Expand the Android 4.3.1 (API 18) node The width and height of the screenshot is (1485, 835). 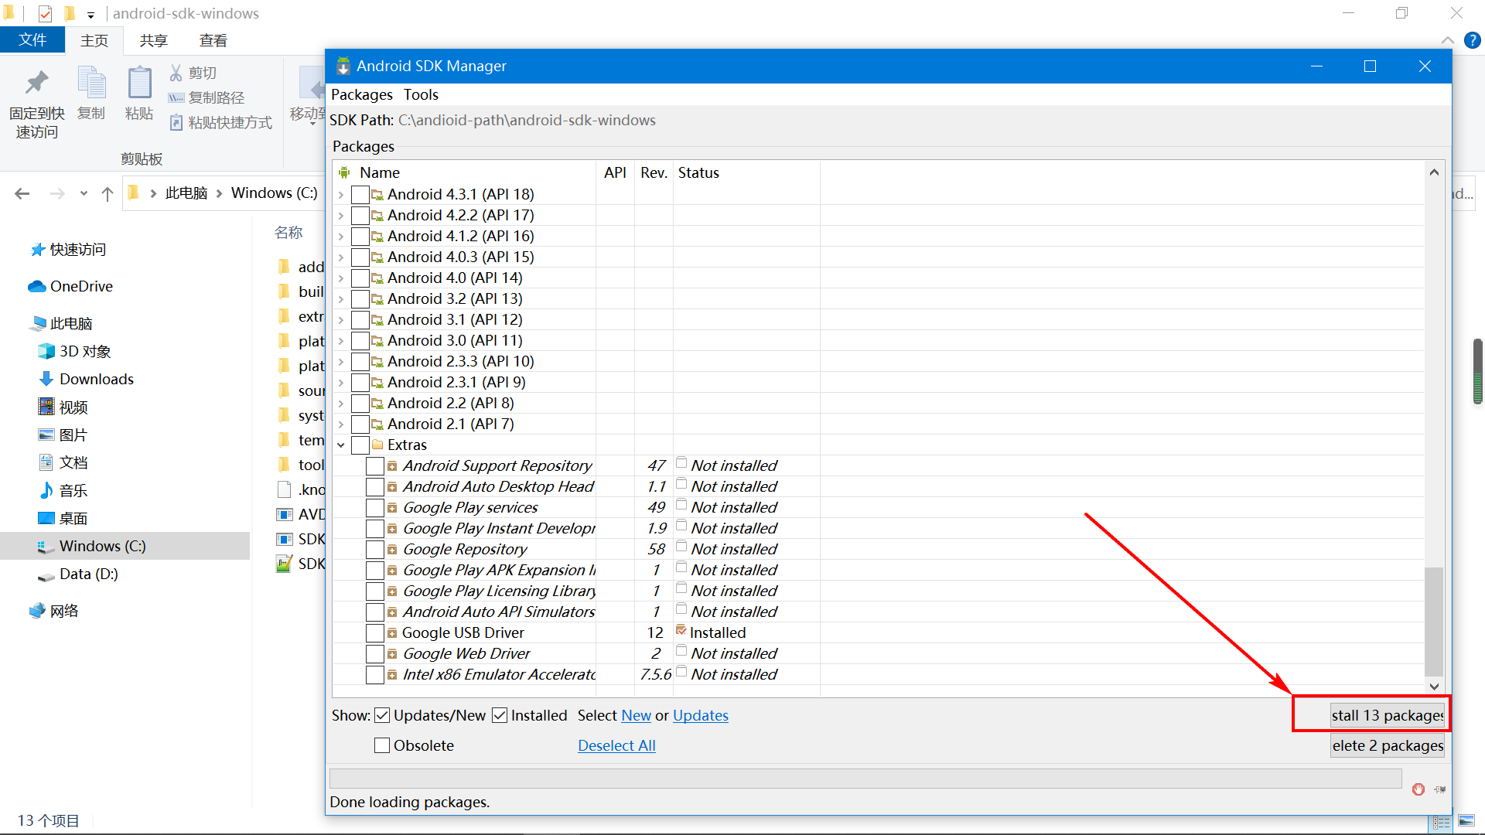(x=341, y=195)
